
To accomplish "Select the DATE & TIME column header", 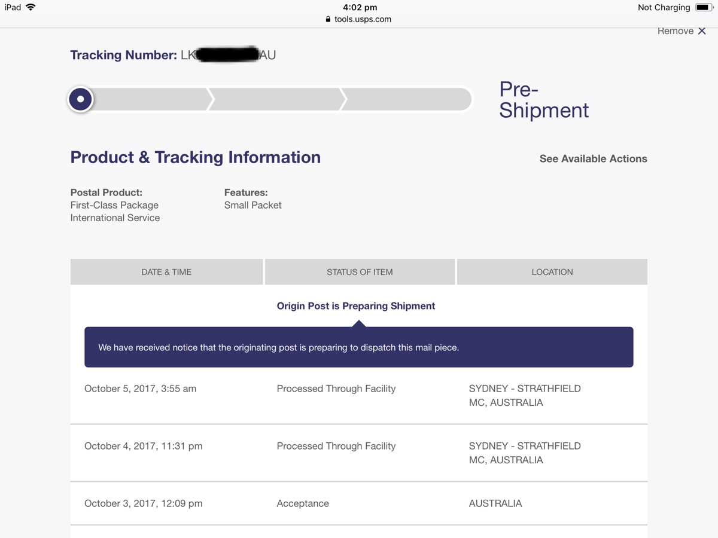I will pyautogui.click(x=166, y=272).
